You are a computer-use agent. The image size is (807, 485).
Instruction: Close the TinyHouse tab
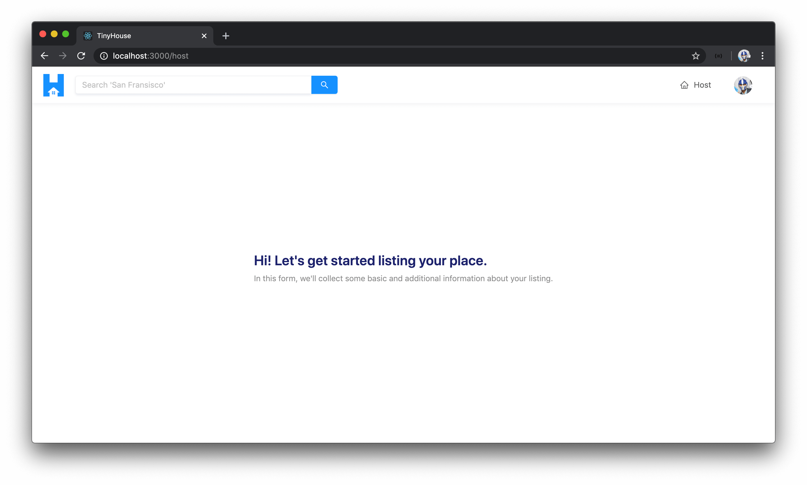coord(204,36)
